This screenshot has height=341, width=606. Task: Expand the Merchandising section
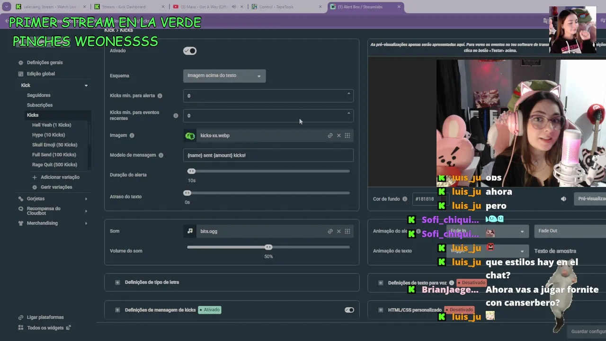click(x=86, y=223)
